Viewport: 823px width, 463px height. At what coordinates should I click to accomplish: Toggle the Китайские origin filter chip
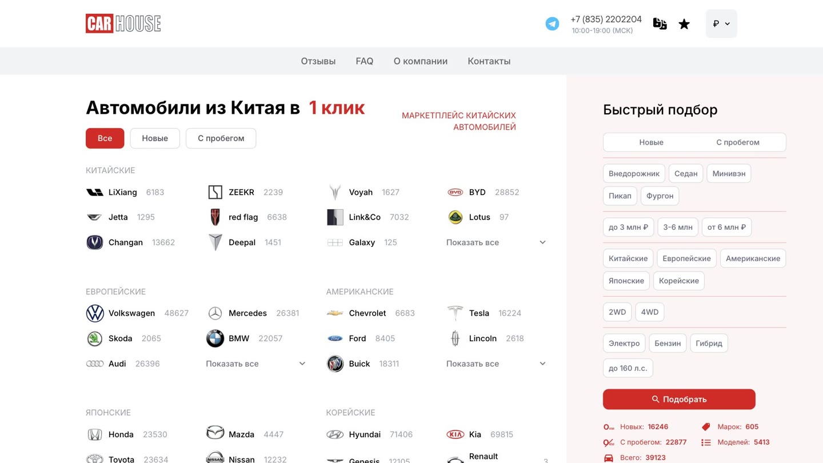[x=628, y=258]
